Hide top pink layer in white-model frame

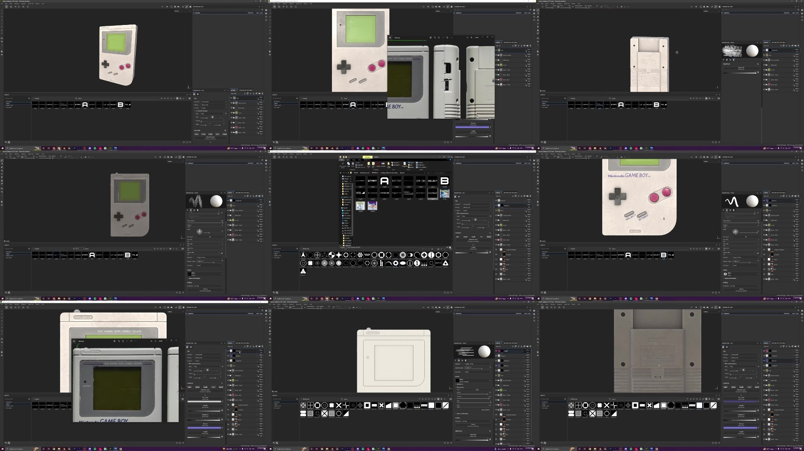coord(496,351)
